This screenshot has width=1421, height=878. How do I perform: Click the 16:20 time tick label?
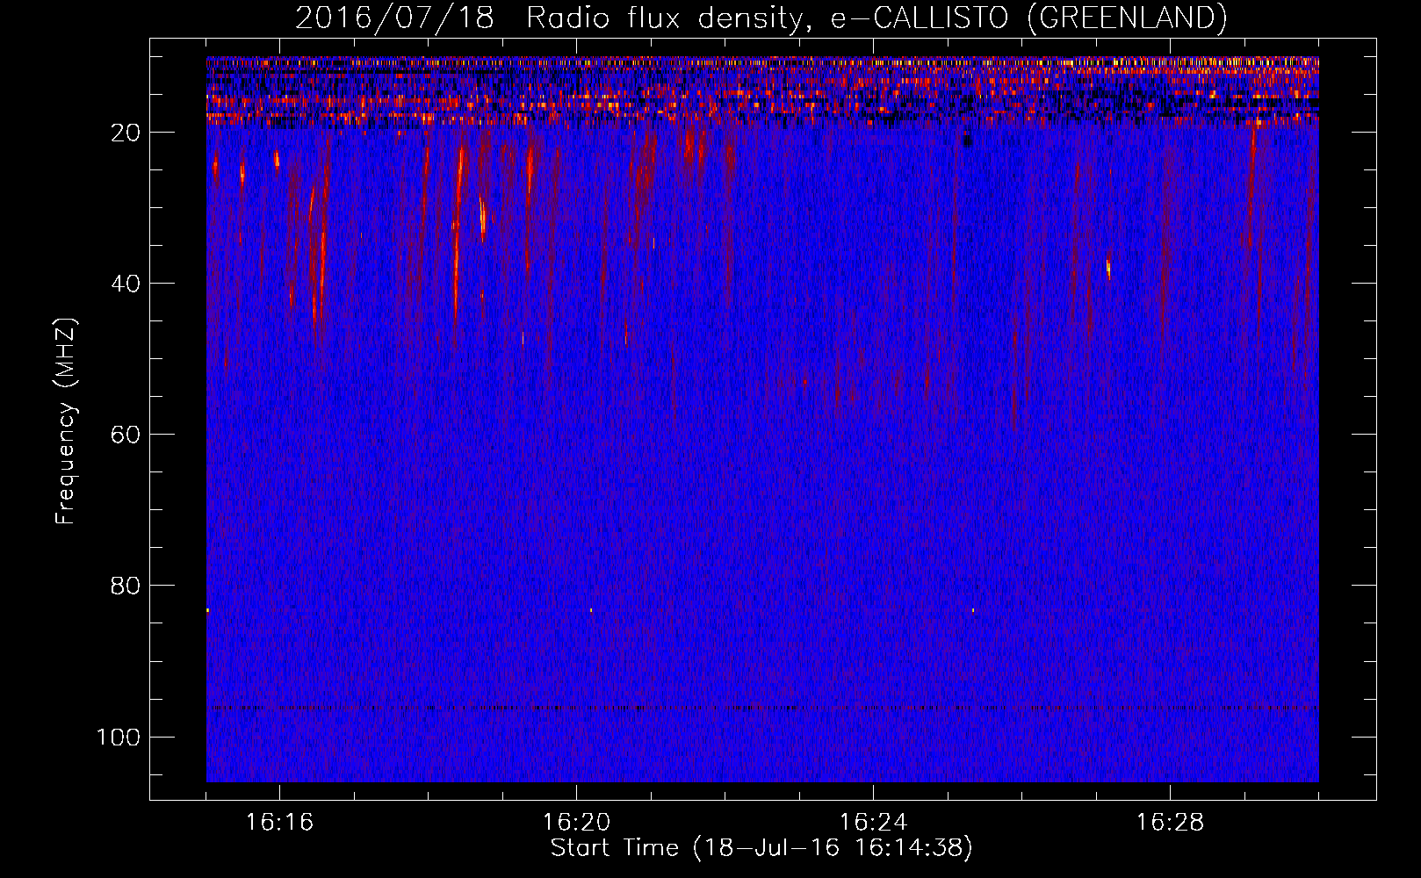[x=576, y=822]
